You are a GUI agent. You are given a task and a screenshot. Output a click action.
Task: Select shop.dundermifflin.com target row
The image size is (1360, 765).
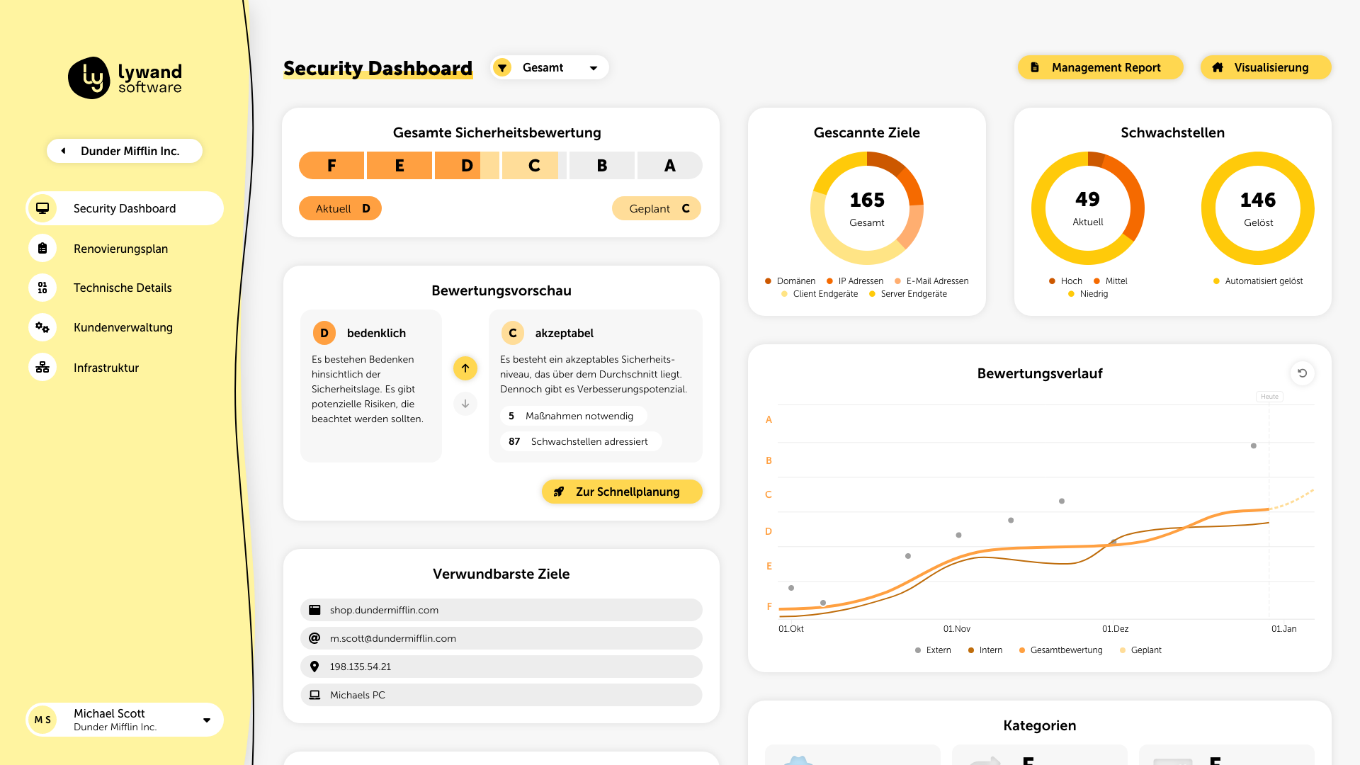[x=501, y=610]
